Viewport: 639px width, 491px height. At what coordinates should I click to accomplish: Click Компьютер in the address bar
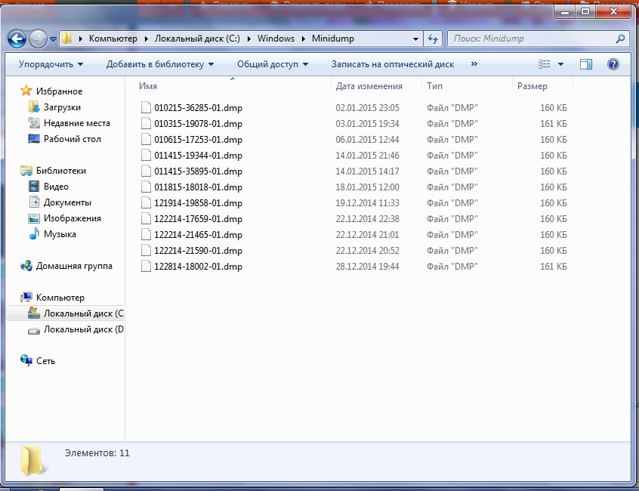(113, 39)
